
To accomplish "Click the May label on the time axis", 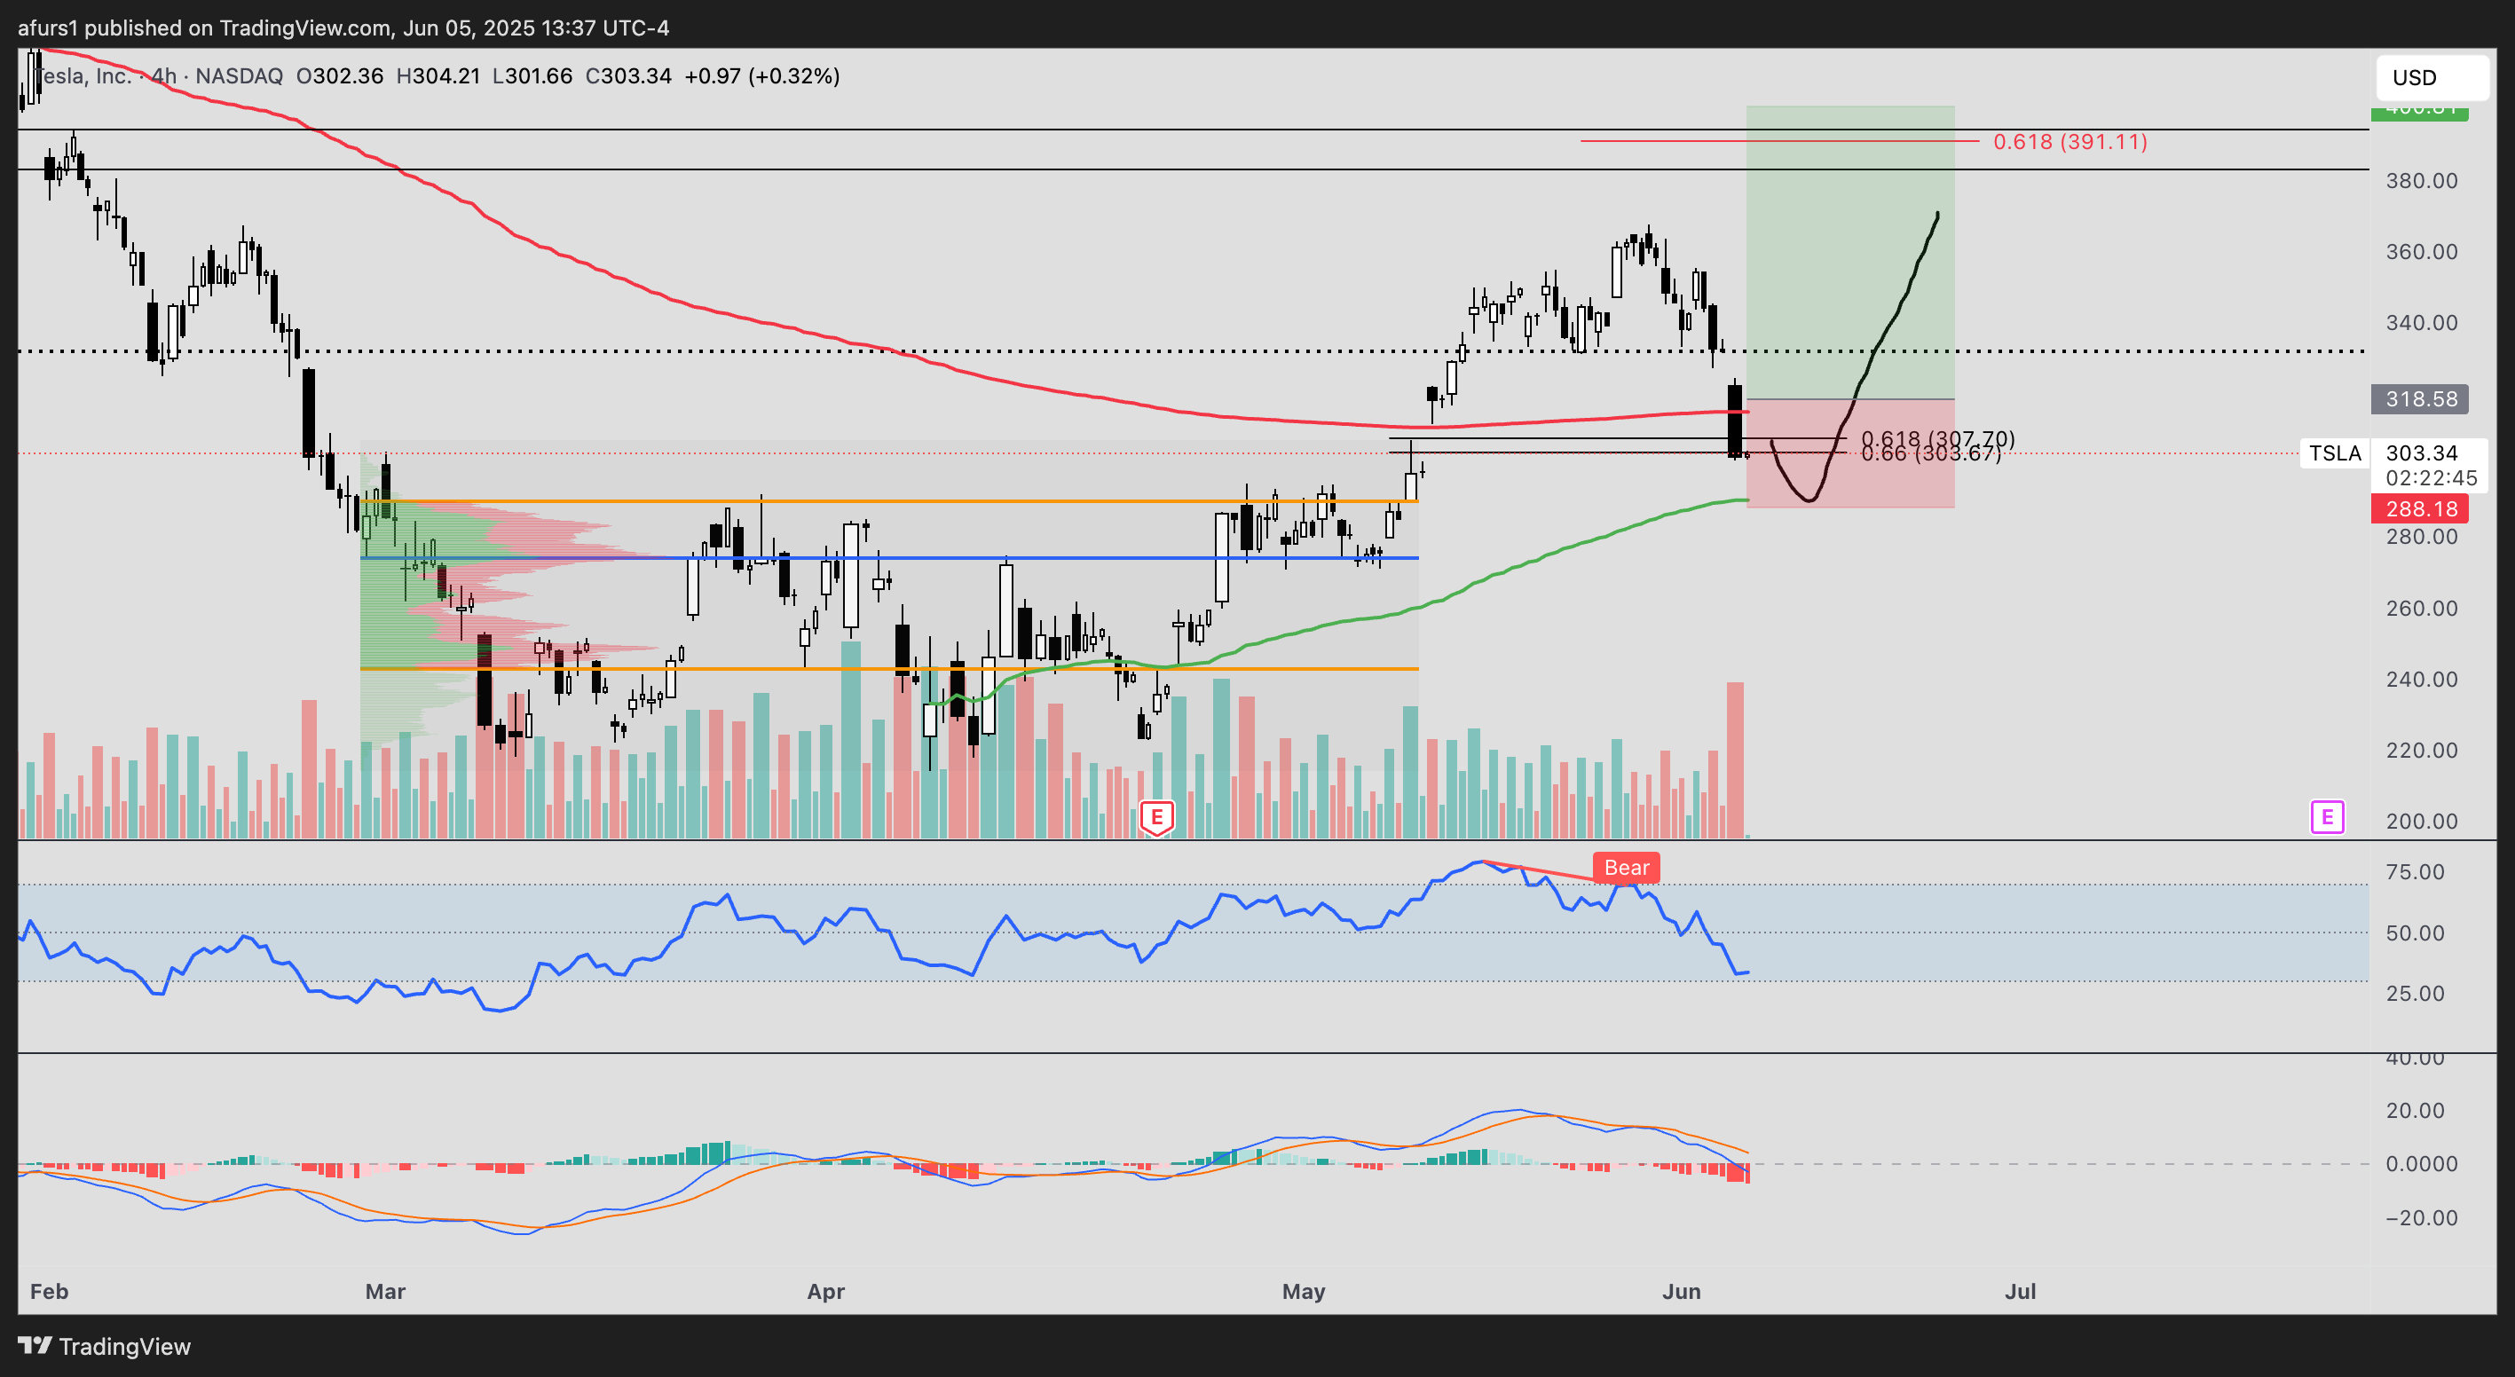I will [1304, 1292].
